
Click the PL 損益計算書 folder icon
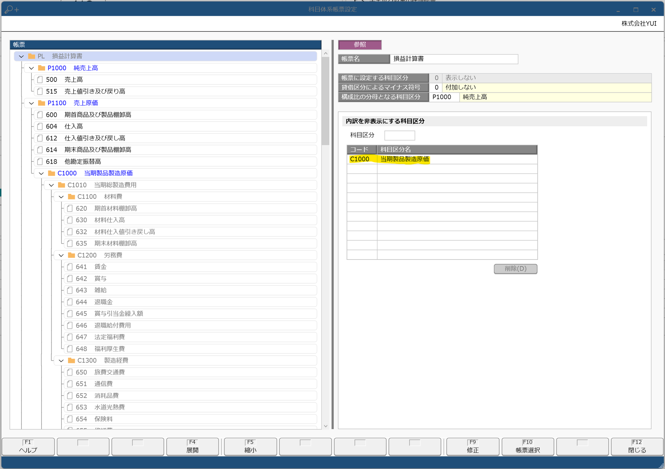point(31,56)
